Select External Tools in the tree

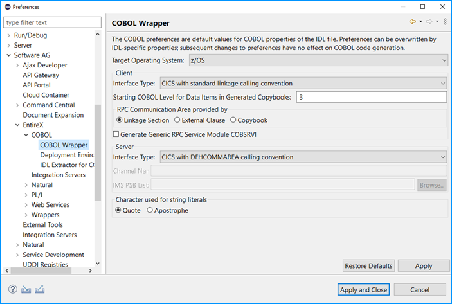click(42, 225)
